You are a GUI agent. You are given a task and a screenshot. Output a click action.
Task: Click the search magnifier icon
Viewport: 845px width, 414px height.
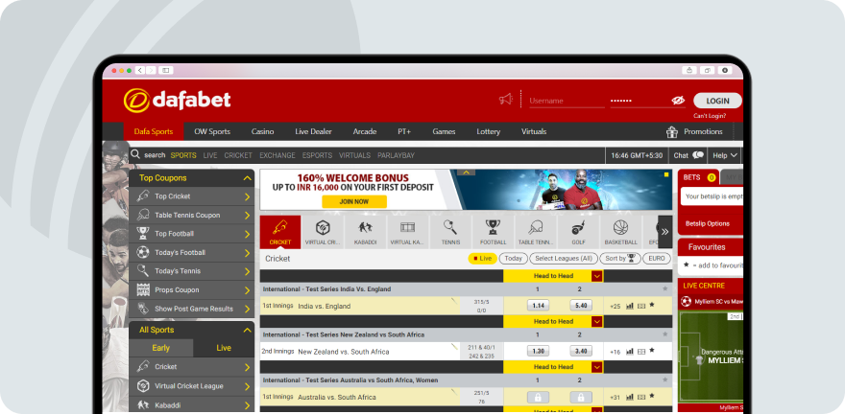(135, 154)
